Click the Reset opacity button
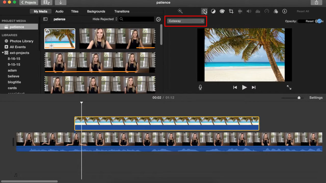The width and height of the screenshot is (326, 183). (309, 21)
